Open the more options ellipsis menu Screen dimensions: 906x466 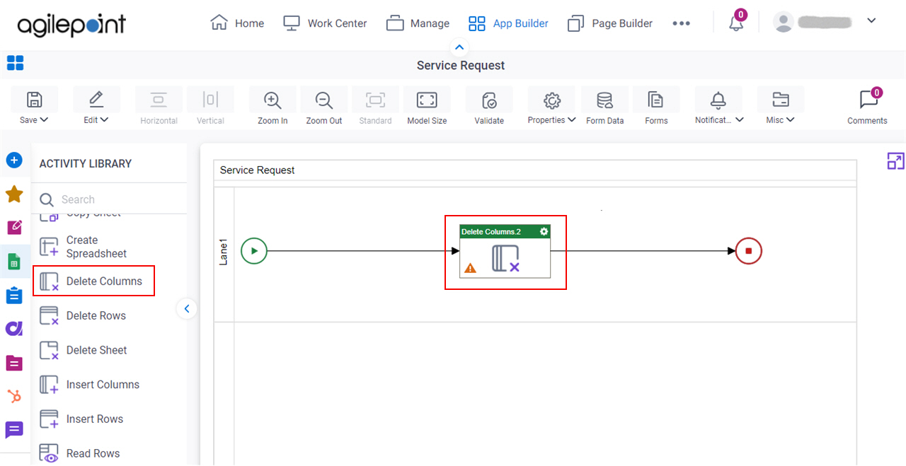coord(681,23)
